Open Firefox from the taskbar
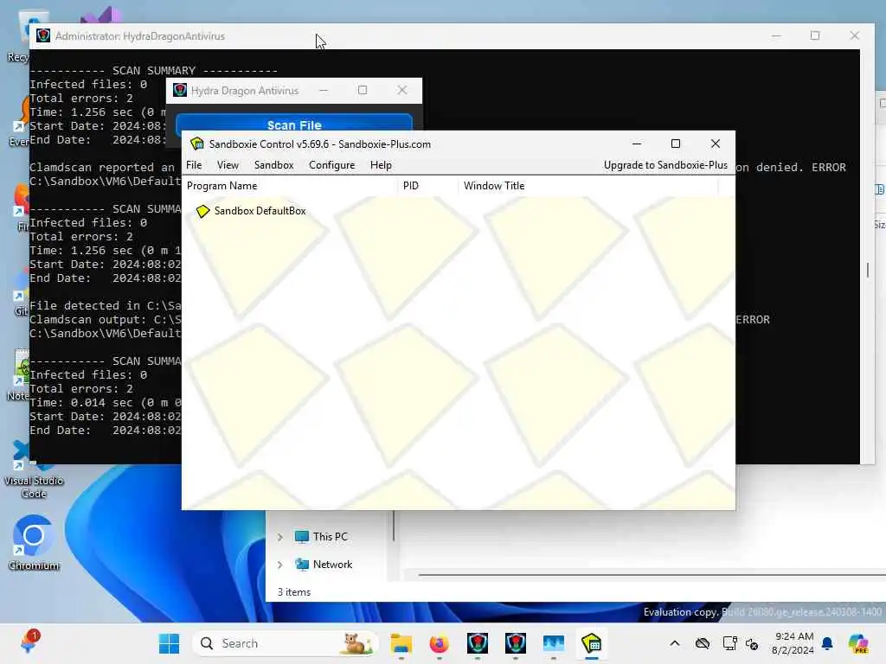 click(x=439, y=643)
